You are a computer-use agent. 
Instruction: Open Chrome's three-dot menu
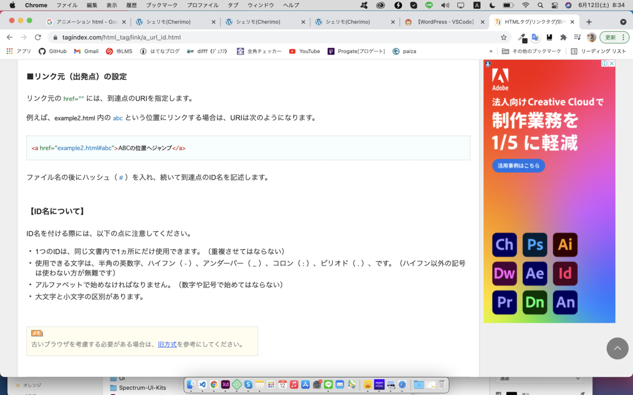point(623,37)
